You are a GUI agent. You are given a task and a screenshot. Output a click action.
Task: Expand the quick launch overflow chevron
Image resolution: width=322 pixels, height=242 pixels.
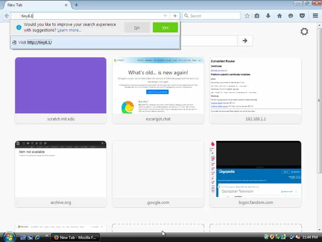point(47,236)
